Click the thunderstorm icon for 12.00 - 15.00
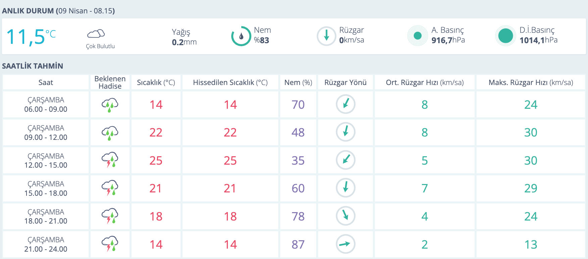 [110, 160]
